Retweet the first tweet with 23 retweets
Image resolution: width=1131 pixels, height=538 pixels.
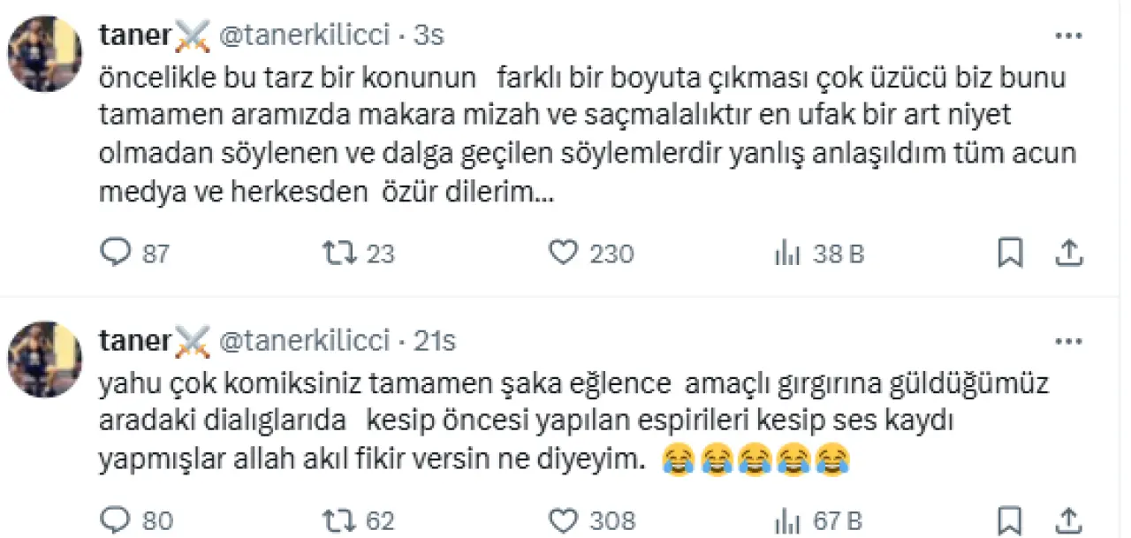337,254
